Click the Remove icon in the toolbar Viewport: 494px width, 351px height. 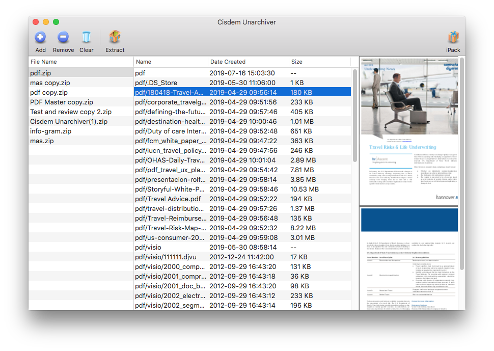point(63,36)
